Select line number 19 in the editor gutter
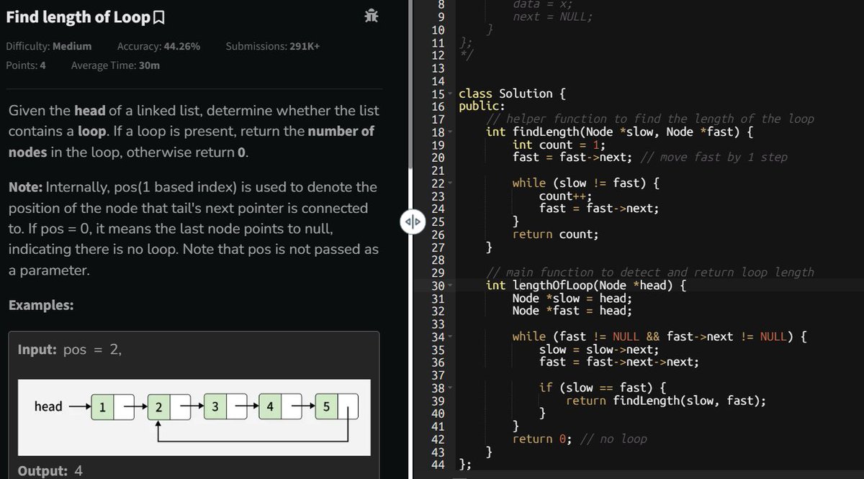Viewport: 864px width, 479px height. (438, 145)
